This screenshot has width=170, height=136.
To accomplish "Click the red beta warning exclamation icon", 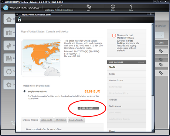I will coord(114,36).
